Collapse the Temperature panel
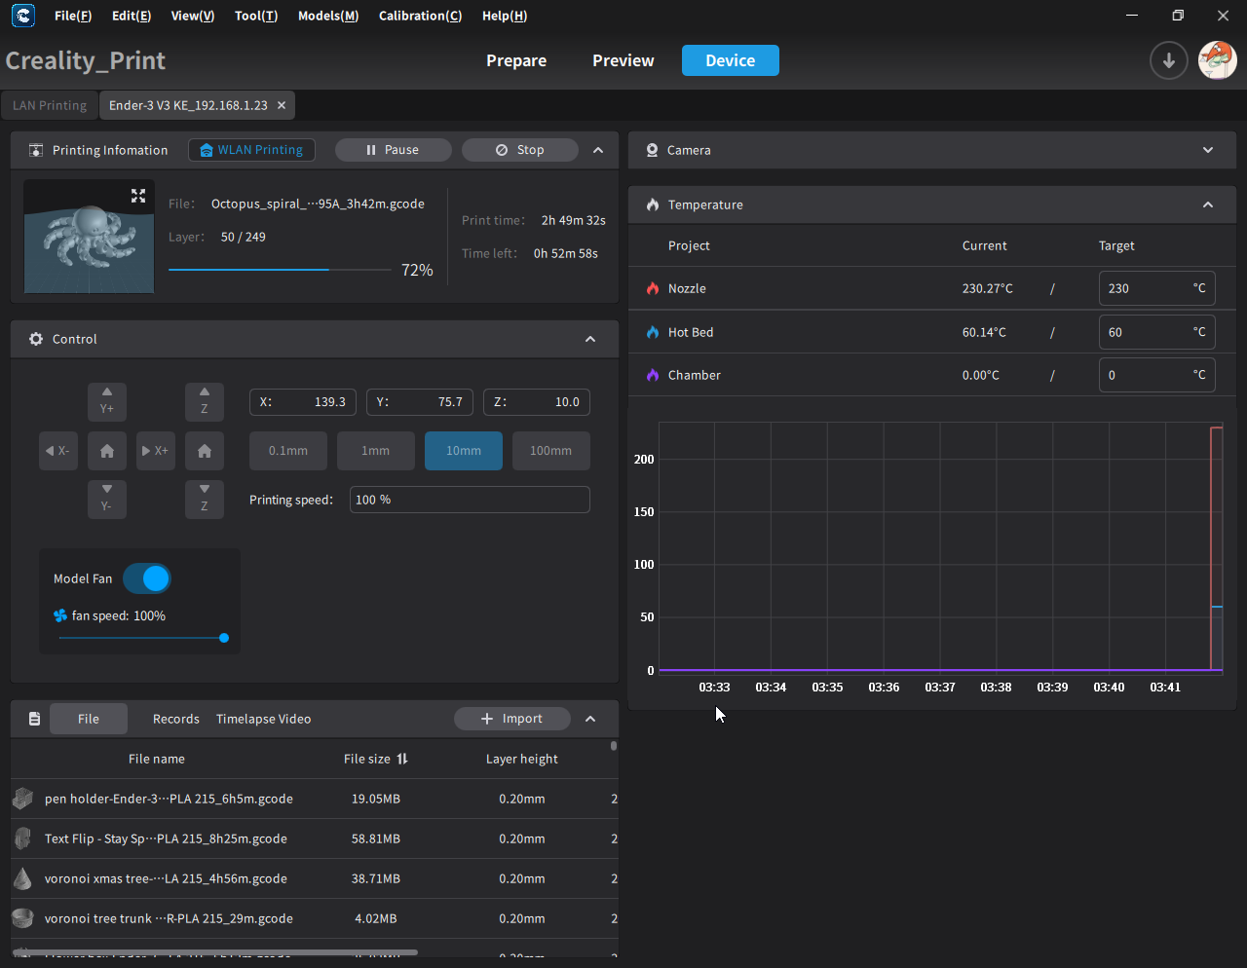 [x=1208, y=205]
